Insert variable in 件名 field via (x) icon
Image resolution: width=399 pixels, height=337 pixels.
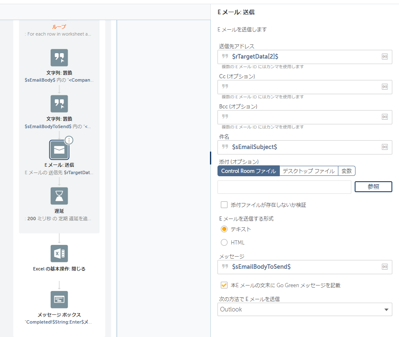[x=385, y=147]
